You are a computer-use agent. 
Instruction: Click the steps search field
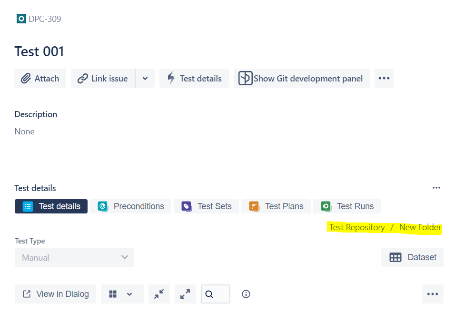216,294
